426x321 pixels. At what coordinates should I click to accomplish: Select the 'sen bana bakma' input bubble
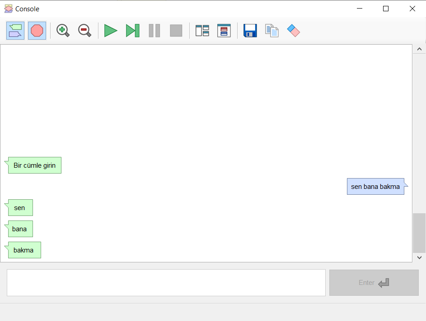pyautogui.click(x=375, y=187)
